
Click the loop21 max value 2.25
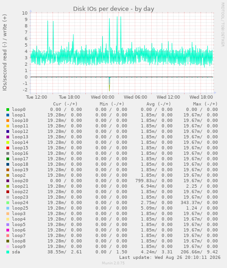[x=191, y=186]
